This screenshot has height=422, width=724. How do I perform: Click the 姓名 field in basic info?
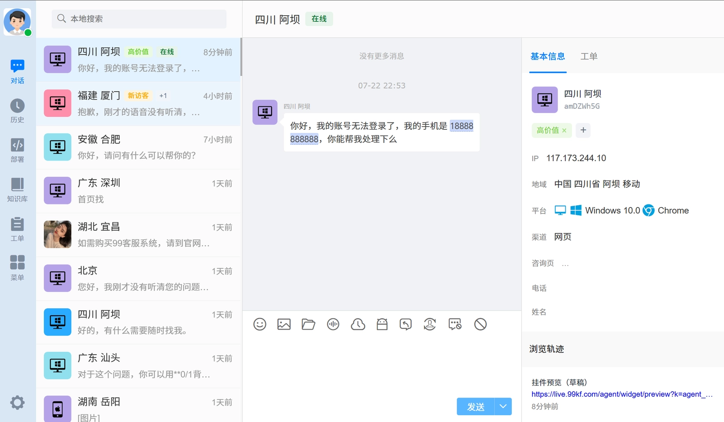pyautogui.click(x=539, y=312)
